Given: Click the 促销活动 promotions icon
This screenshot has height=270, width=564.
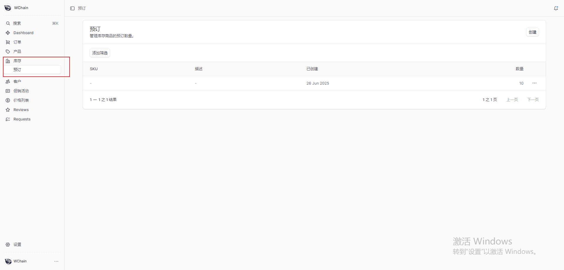Looking at the screenshot, I should 8,91.
